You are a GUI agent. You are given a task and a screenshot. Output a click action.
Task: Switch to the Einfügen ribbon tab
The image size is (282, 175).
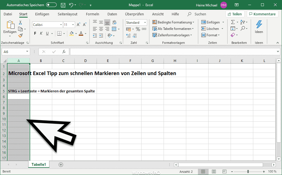tap(42, 14)
